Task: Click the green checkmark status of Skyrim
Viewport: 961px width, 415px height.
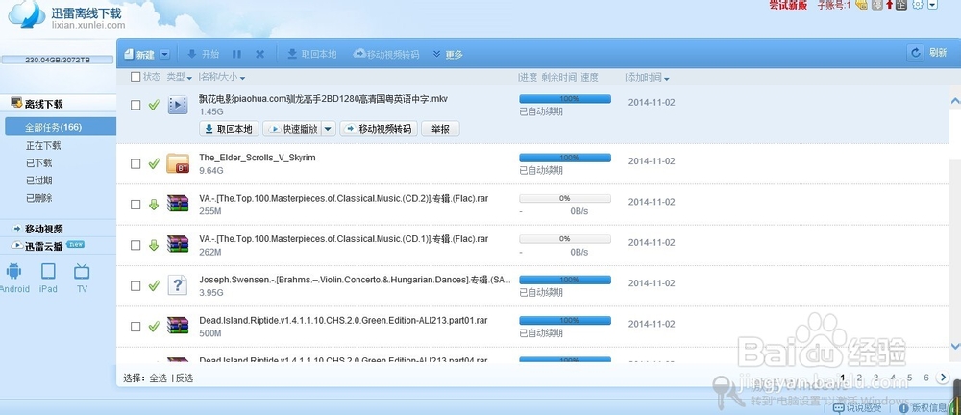Action: 154,163
